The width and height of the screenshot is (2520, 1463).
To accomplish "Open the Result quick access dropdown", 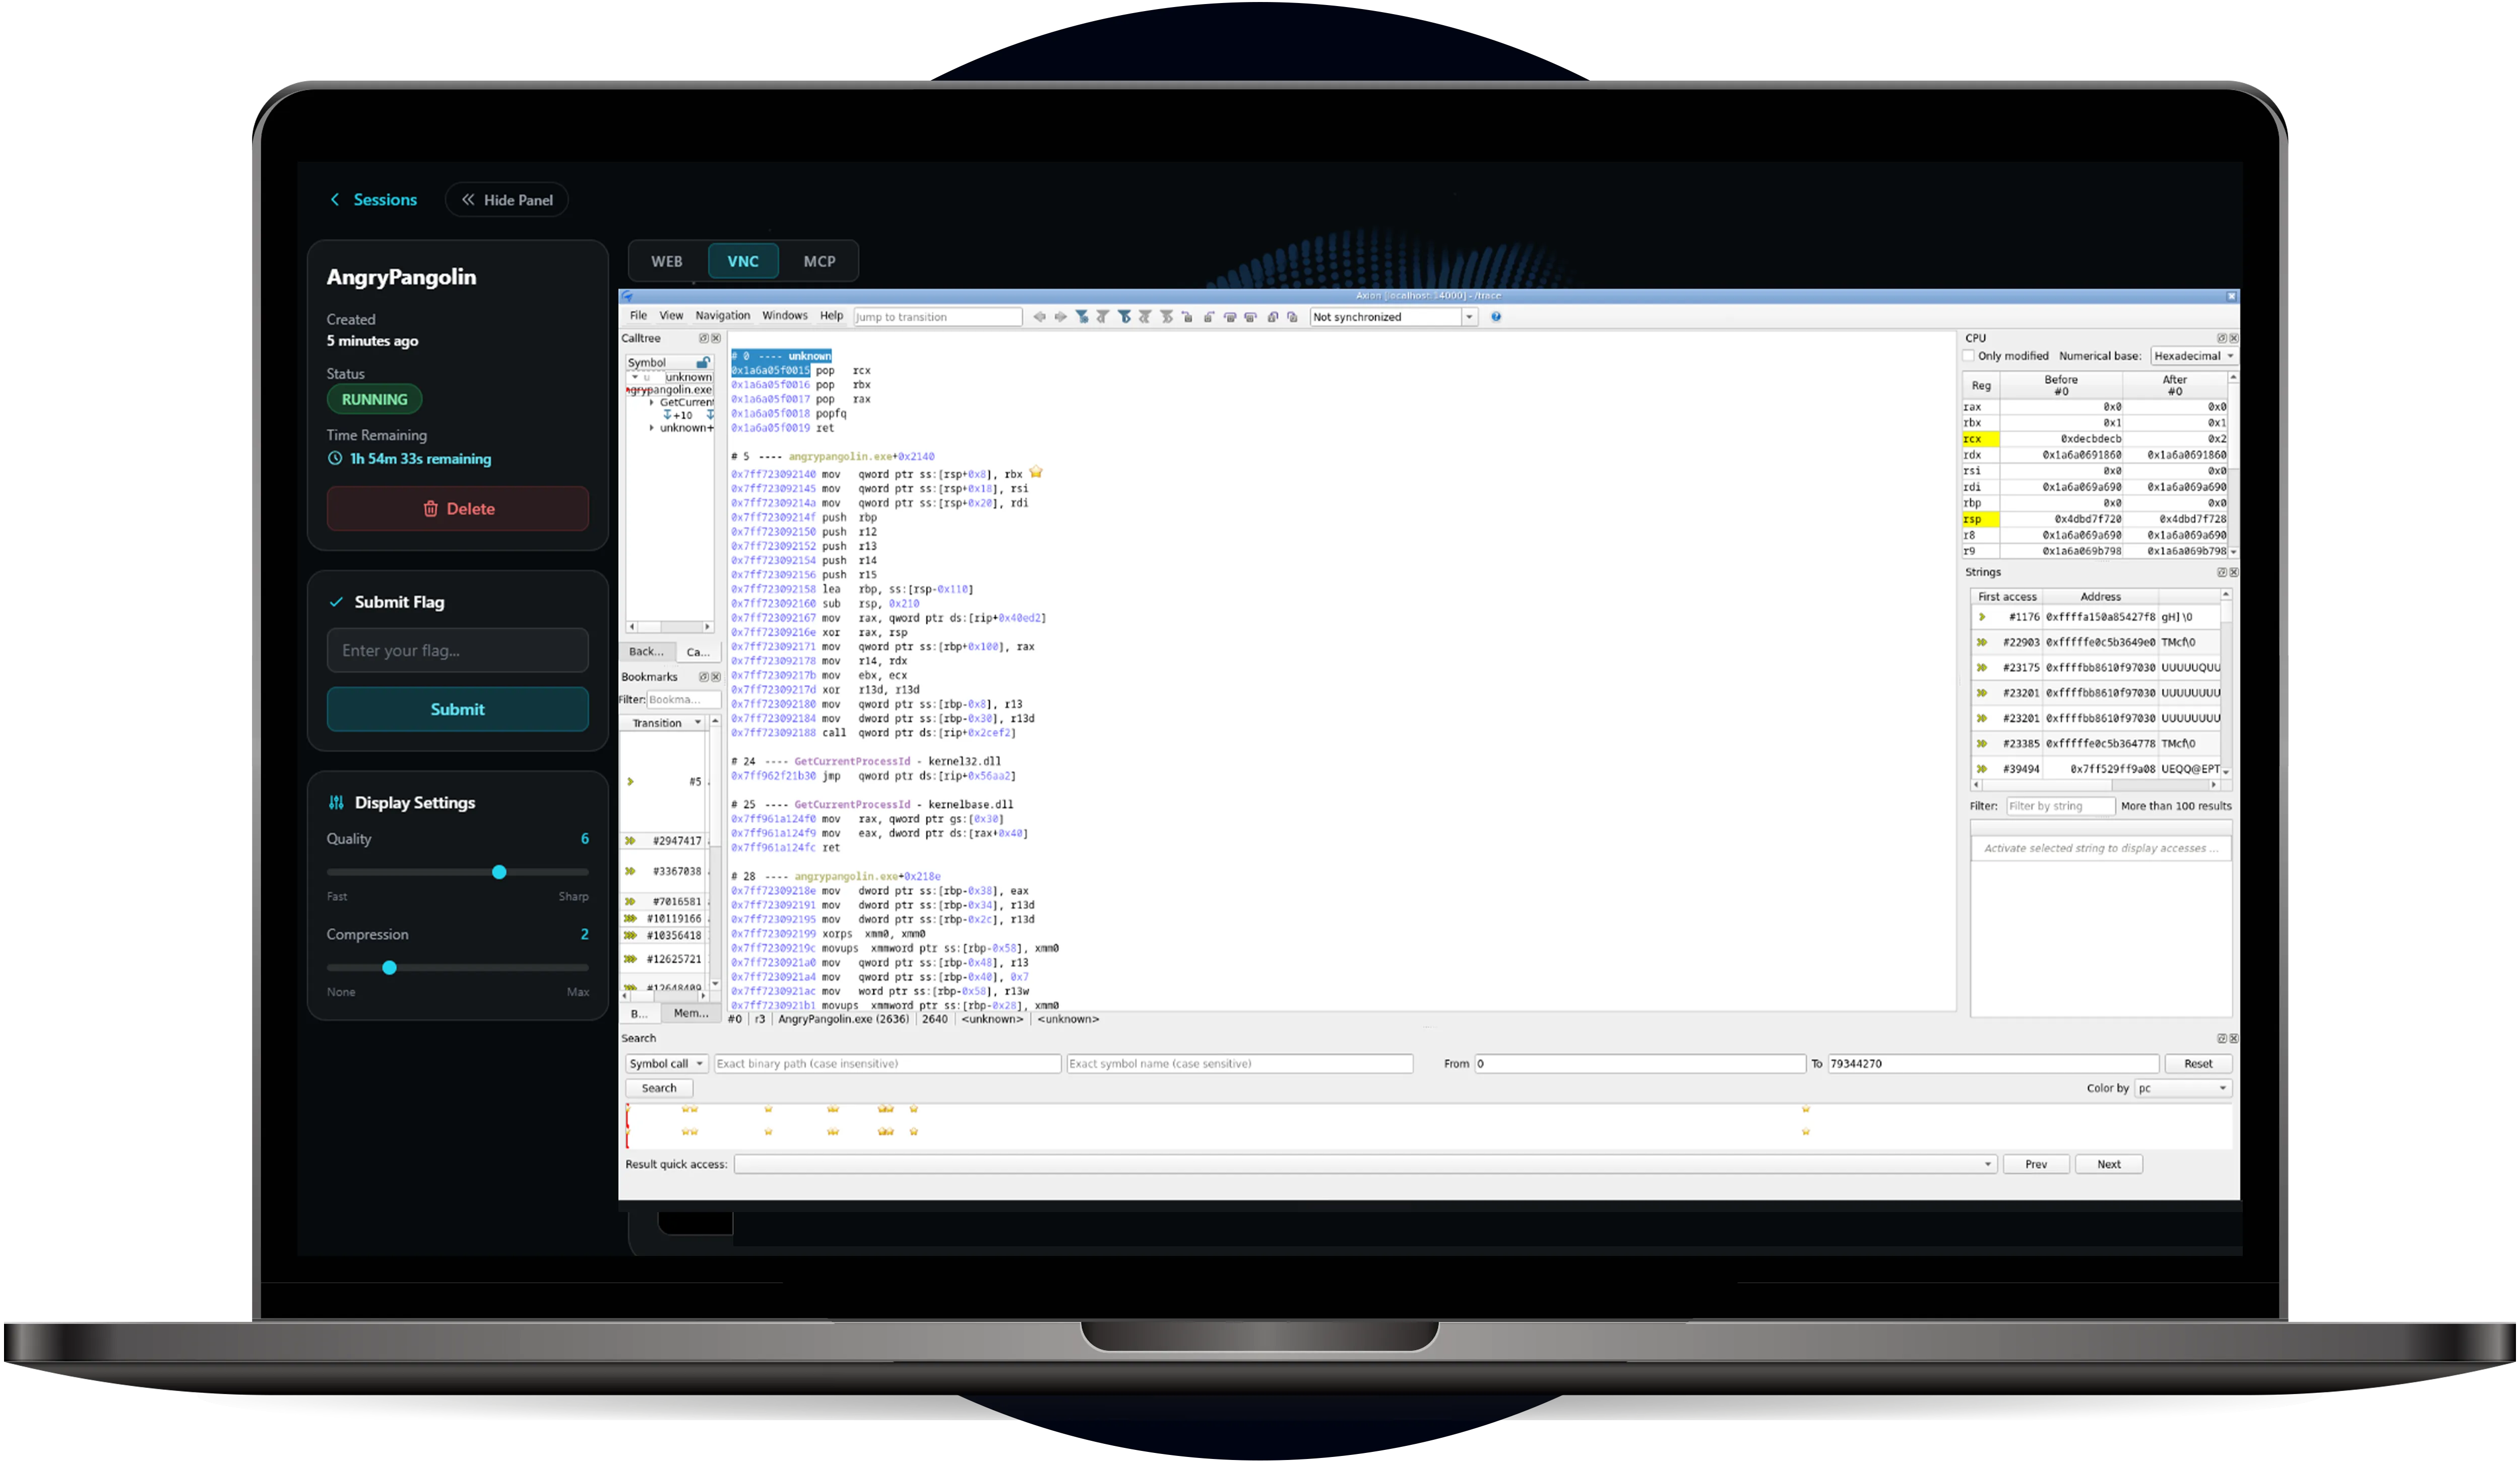I will (x=1366, y=1164).
